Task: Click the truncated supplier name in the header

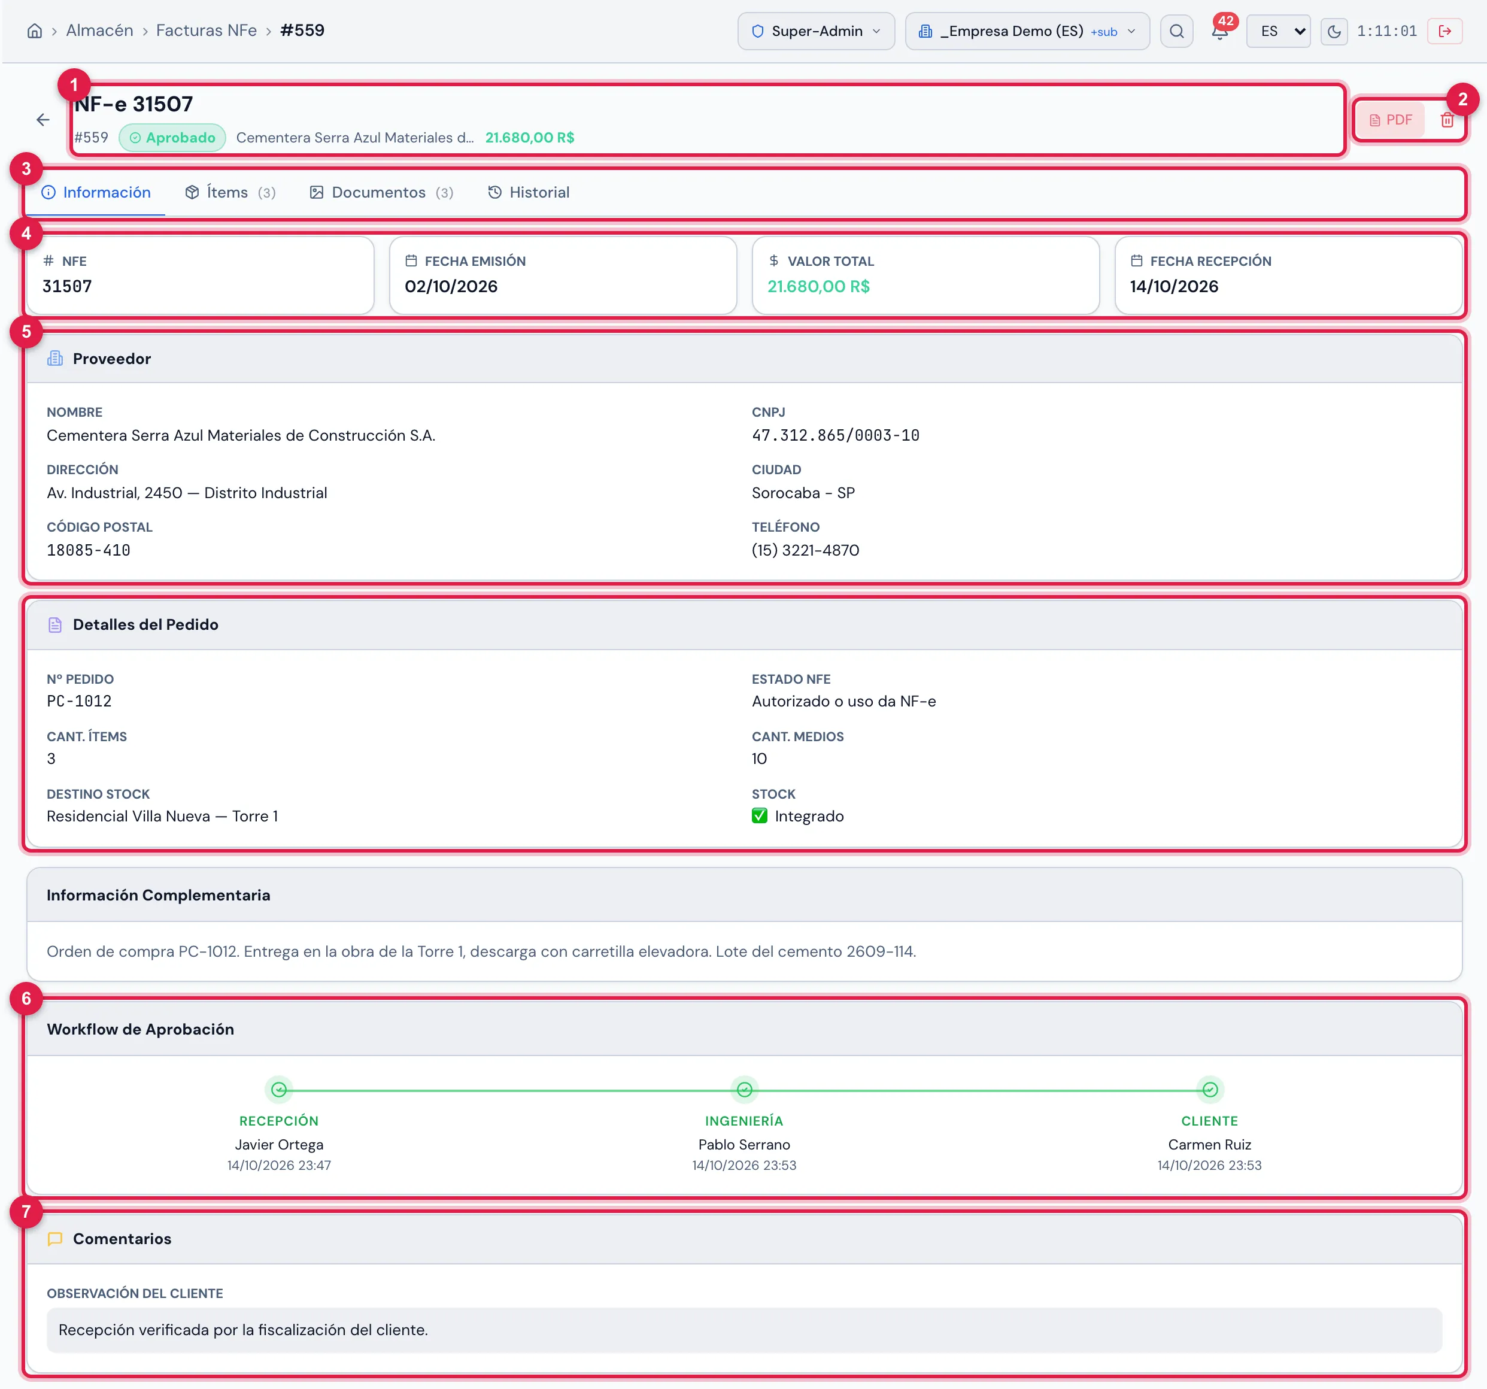Action: point(354,138)
